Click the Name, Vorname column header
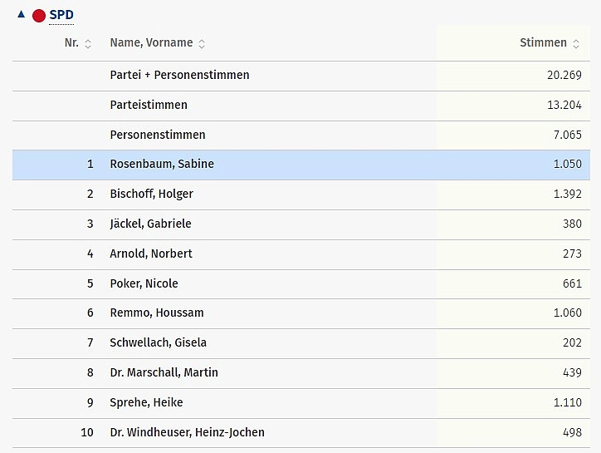The height and width of the screenshot is (453, 601). point(151,42)
